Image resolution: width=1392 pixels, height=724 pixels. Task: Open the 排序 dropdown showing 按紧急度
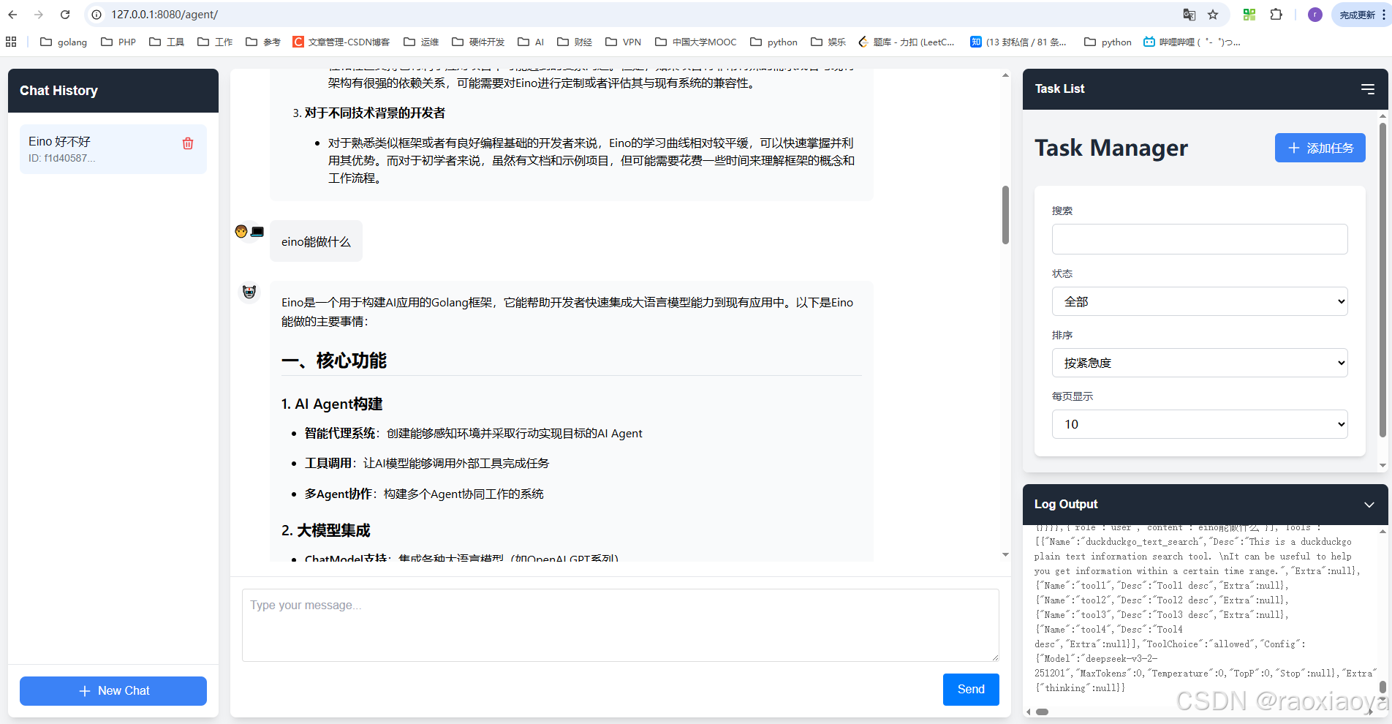pos(1200,363)
